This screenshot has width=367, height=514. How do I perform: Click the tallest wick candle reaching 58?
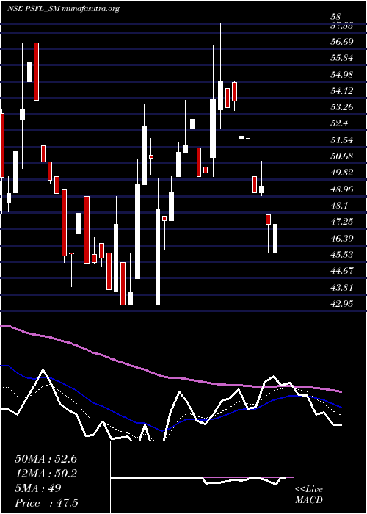click(220, 76)
